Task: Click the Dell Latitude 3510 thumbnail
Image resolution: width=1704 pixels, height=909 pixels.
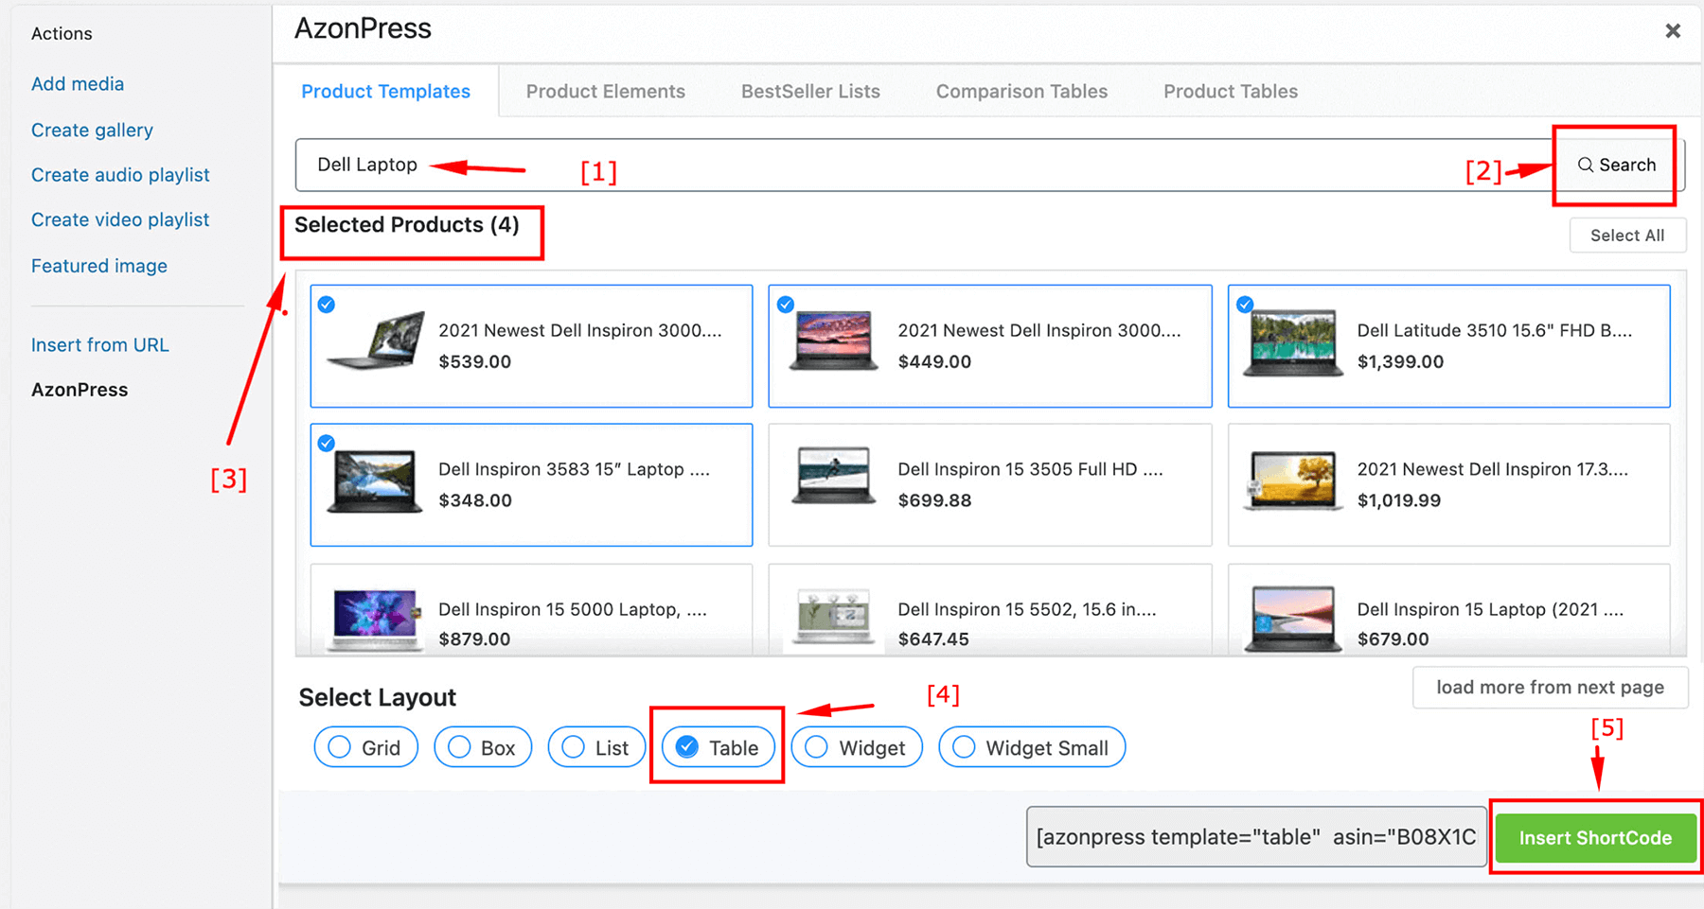Action: click(x=1292, y=342)
